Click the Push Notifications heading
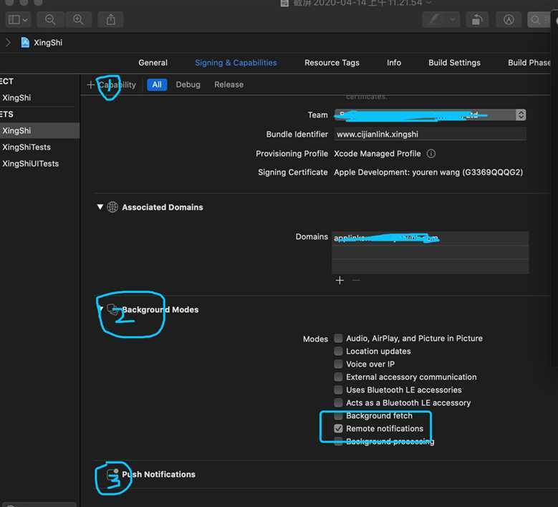 click(x=158, y=474)
